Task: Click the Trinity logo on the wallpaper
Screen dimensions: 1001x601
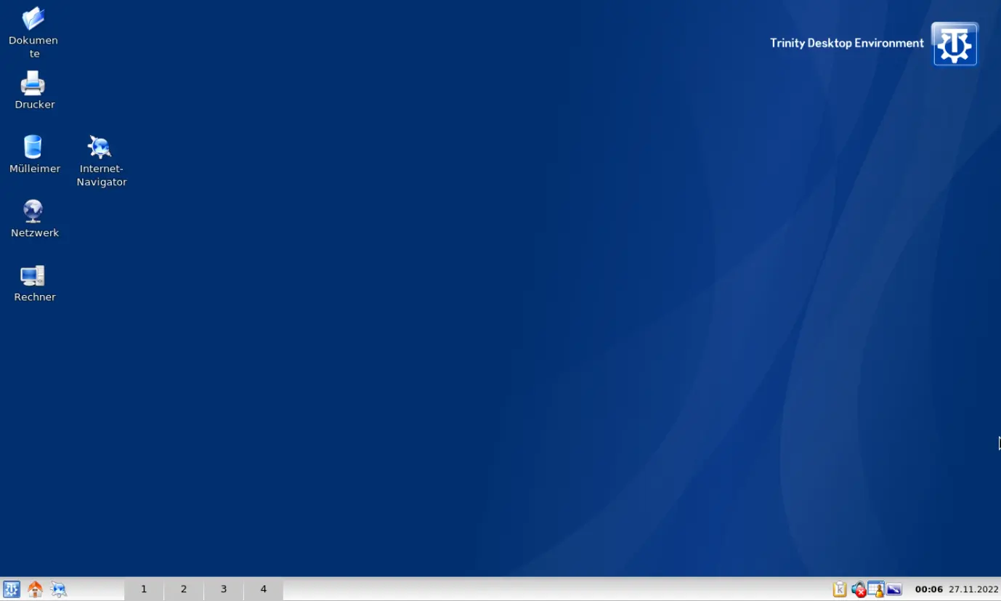Action: tap(954, 44)
